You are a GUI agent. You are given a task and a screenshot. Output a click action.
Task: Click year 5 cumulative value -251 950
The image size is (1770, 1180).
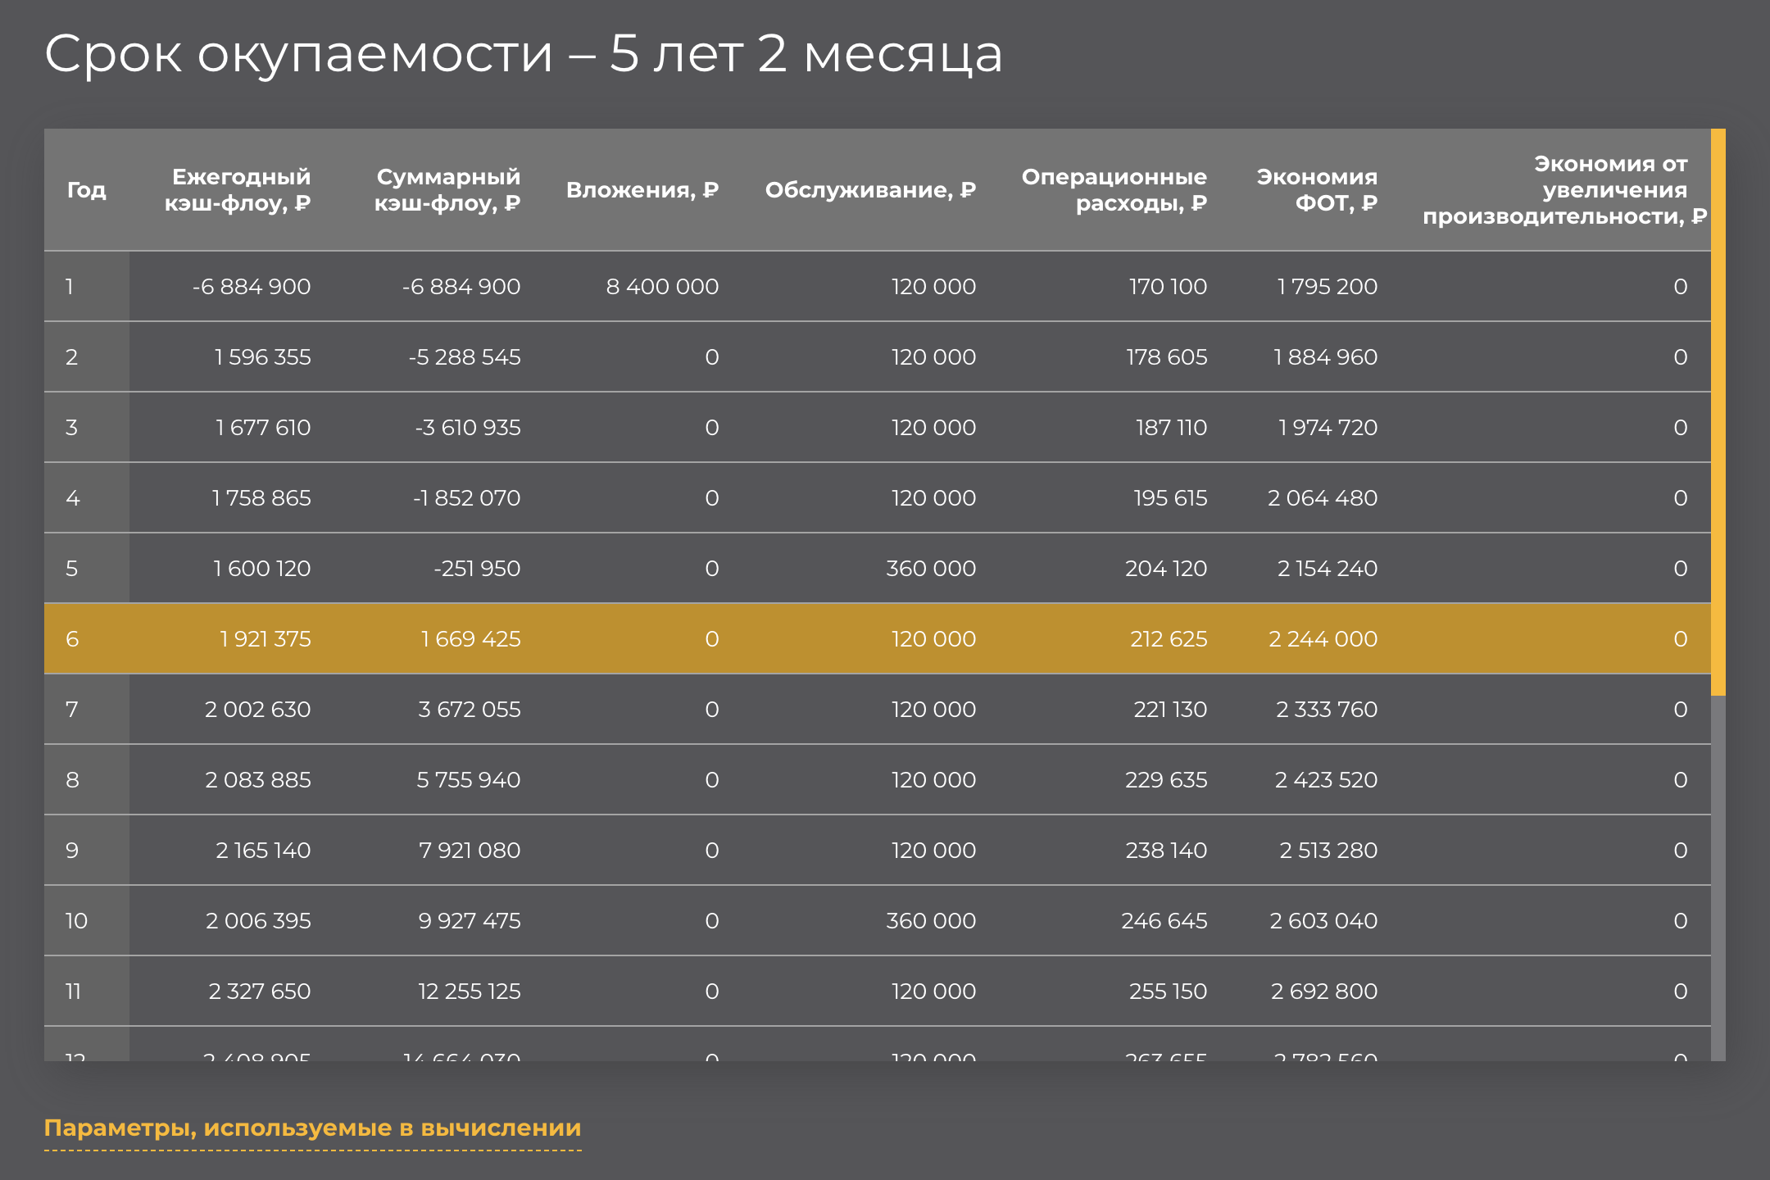477,569
